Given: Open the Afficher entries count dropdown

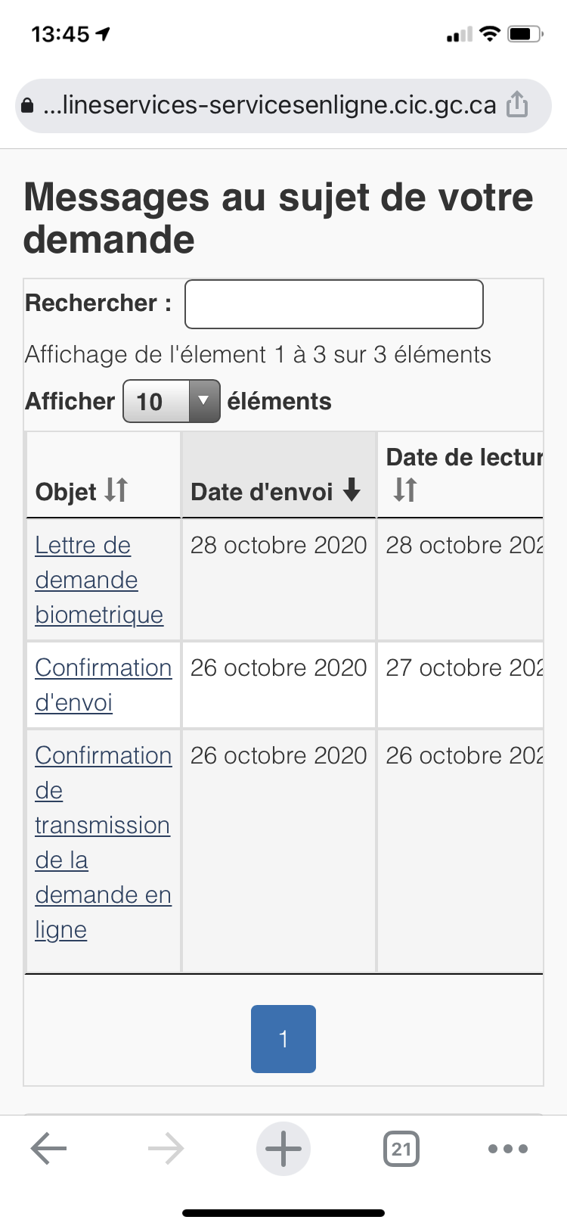Looking at the screenshot, I should click(x=172, y=401).
